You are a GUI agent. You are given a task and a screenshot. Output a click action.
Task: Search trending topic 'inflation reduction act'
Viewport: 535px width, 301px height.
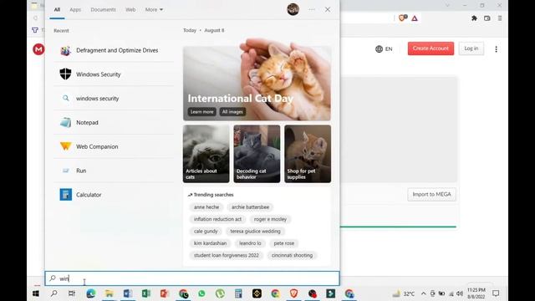click(217, 219)
